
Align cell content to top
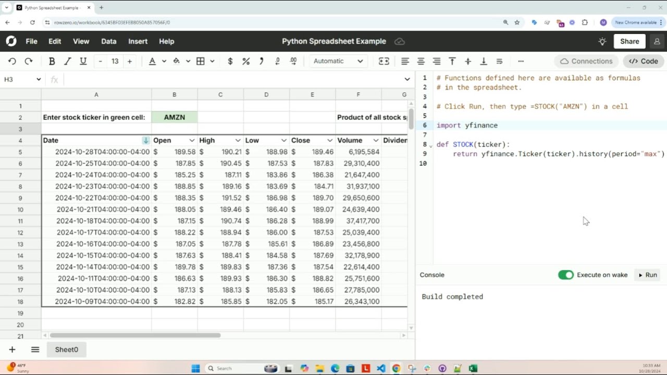pyautogui.click(x=452, y=61)
